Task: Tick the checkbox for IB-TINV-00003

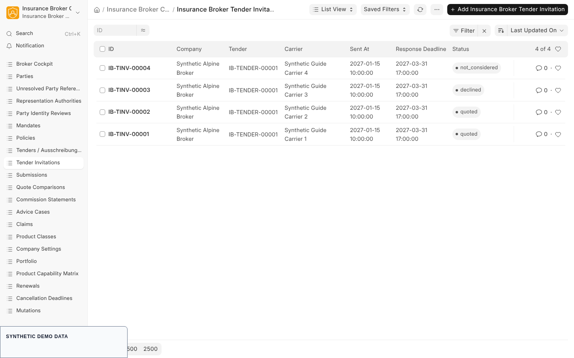Action: point(102,90)
